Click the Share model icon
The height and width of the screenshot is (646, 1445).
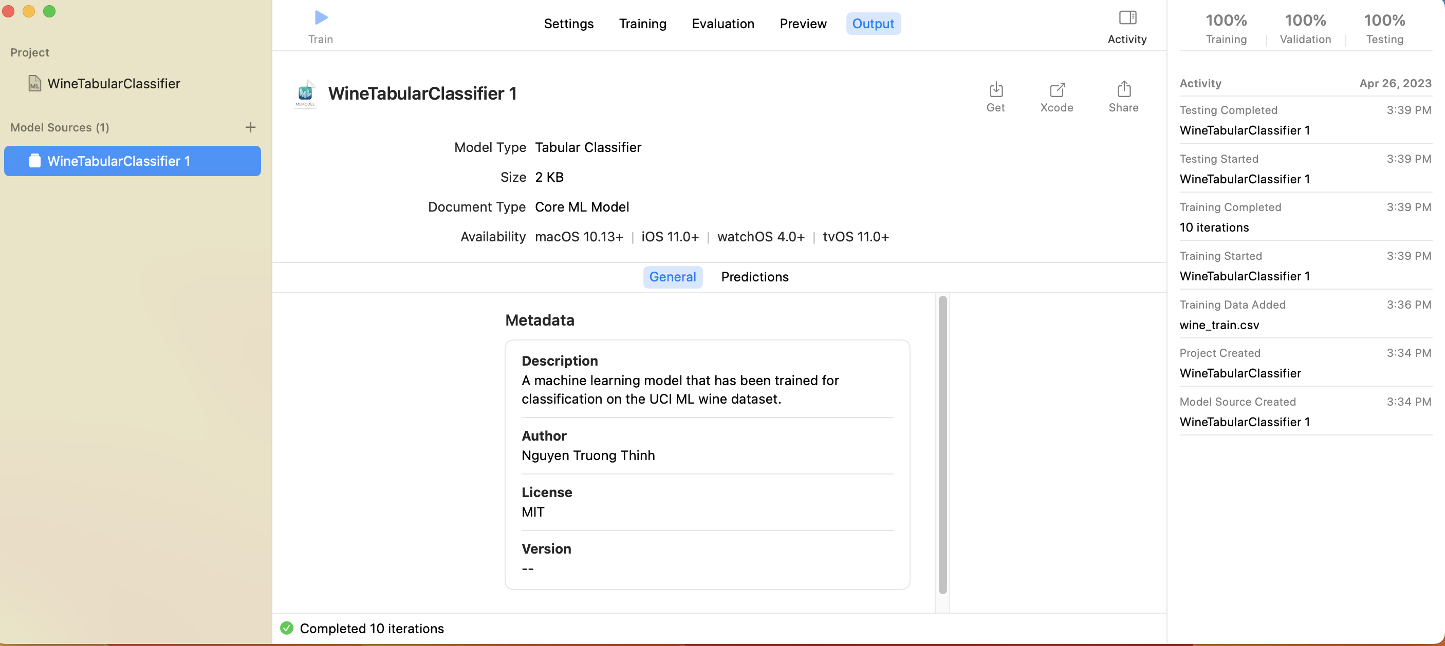click(1124, 90)
